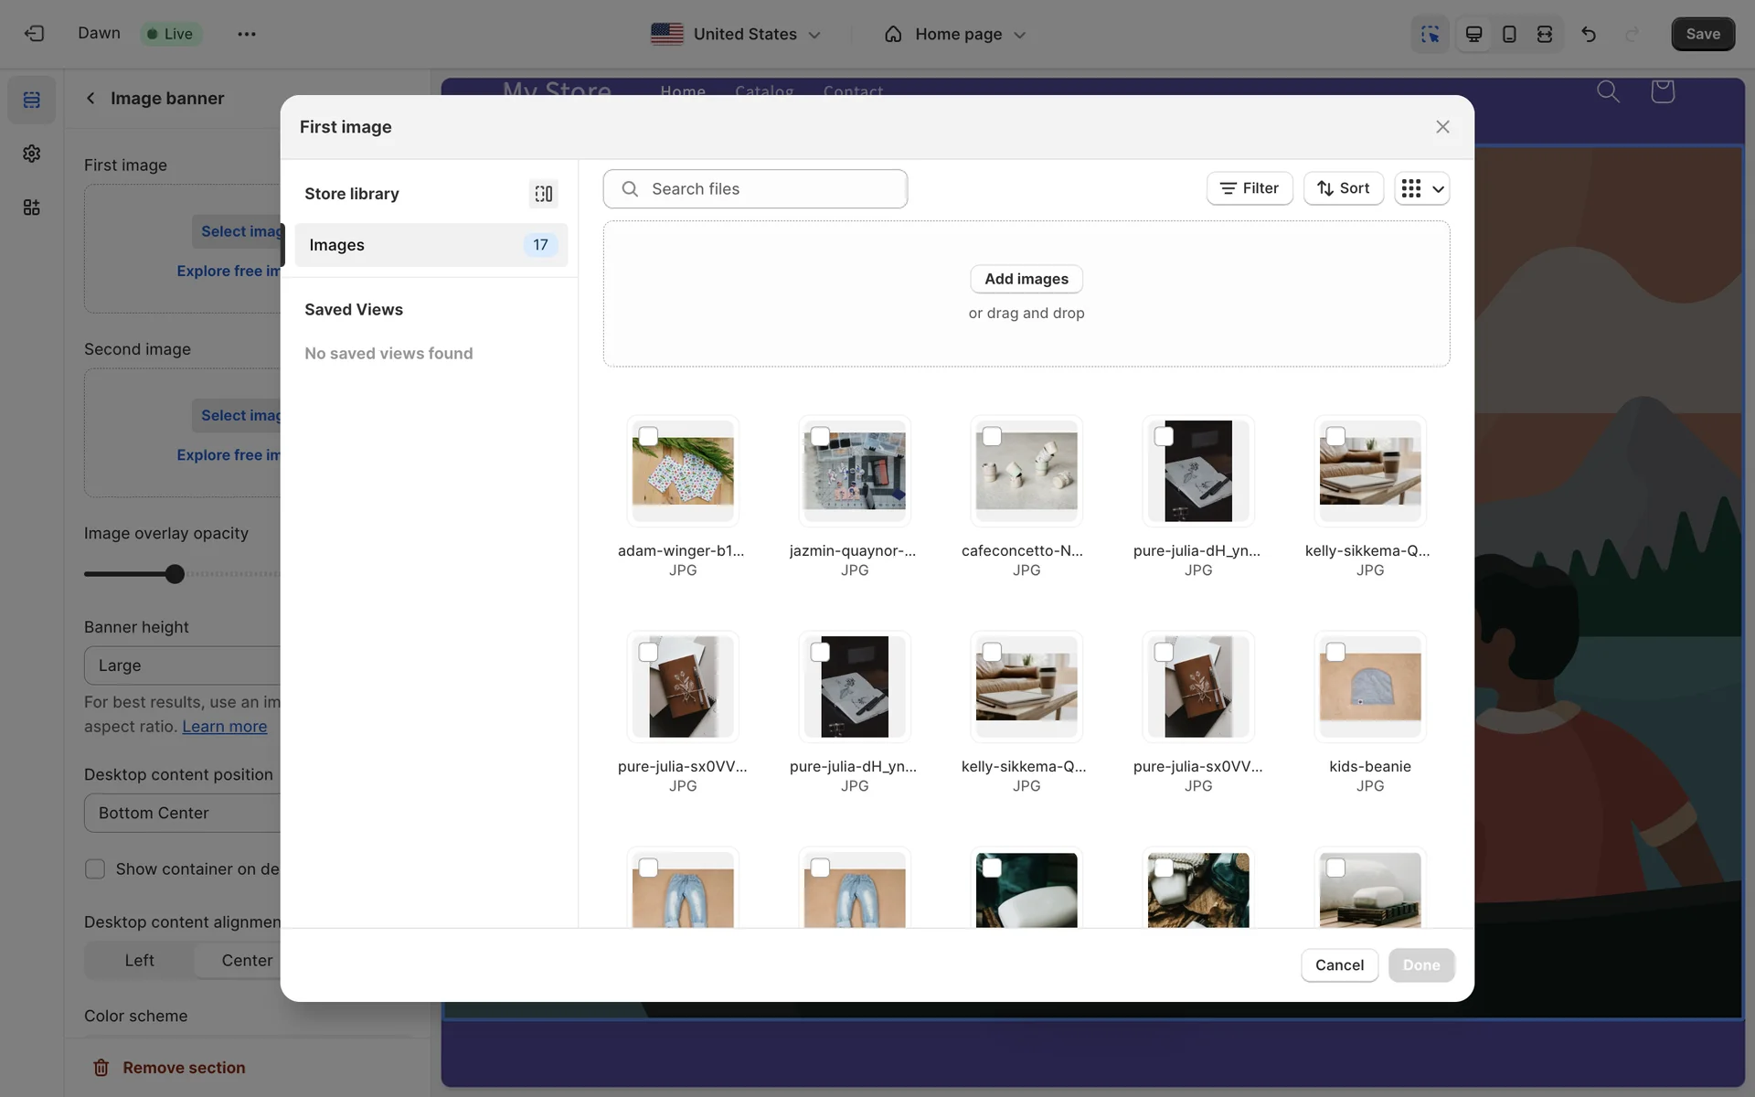This screenshot has width=1755, height=1097.
Task: Toggle the inspector selection tool icon
Action: [x=1430, y=34]
